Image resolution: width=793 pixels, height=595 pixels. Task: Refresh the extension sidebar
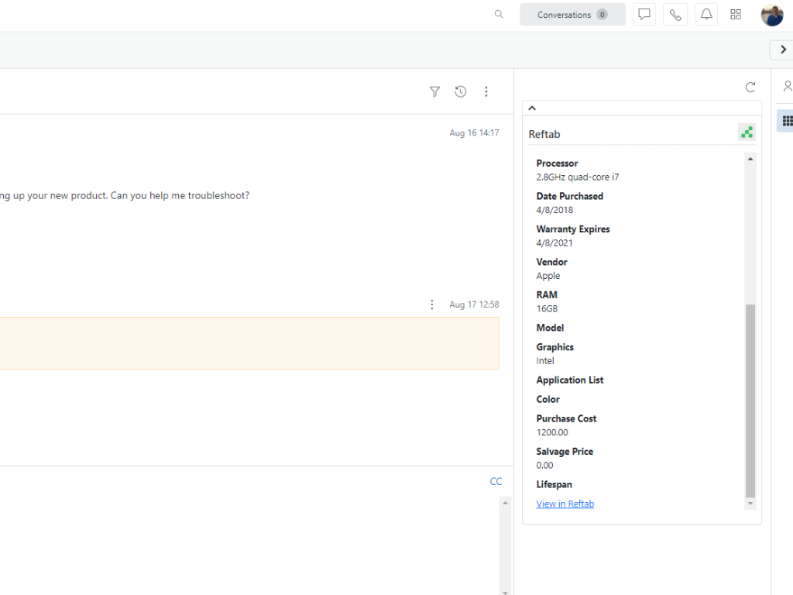coord(750,88)
